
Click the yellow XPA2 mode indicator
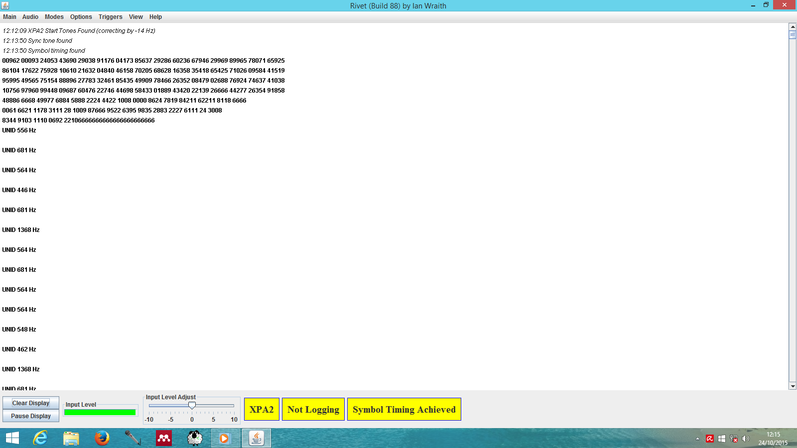click(x=262, y=409)
